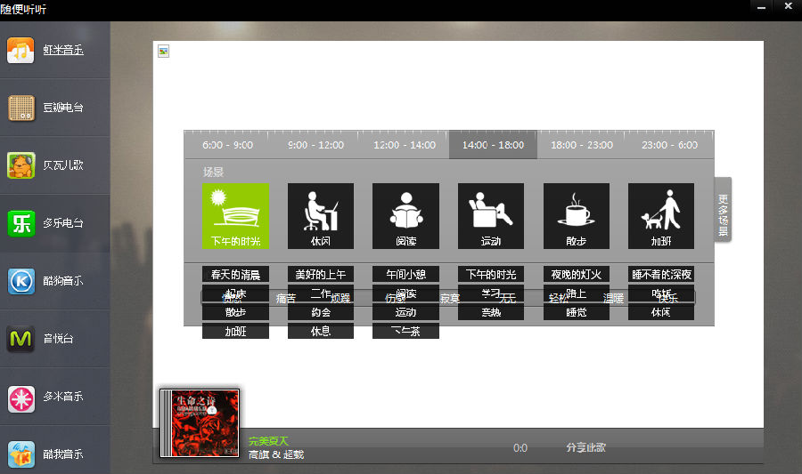Viewport: 802px width, 474px height.
Task: Open the 23:00 - 6:00 time tab
Action: pos(670,145)
